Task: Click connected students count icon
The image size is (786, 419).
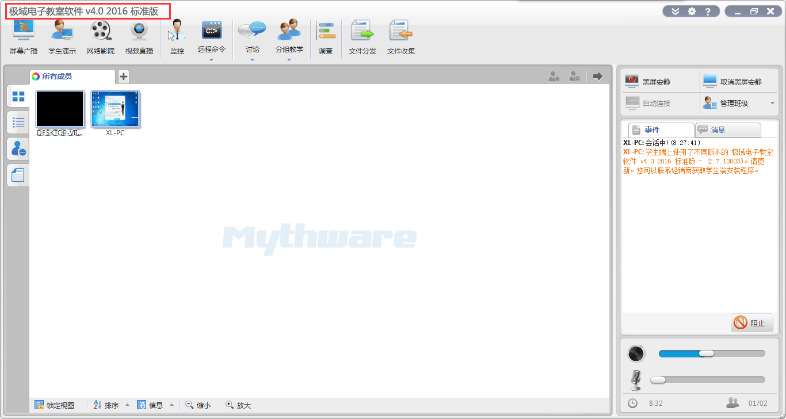Action: pyautogui.click(x=732, y=403)
